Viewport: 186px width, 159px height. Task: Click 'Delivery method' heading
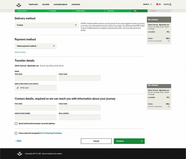point(25,18)
